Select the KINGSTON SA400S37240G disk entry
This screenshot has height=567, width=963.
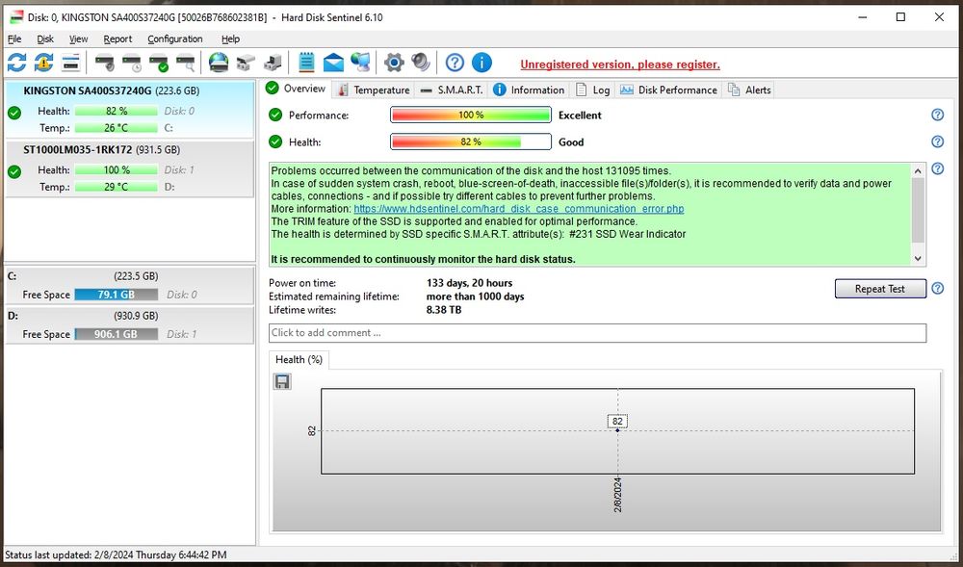pos(129,109)
